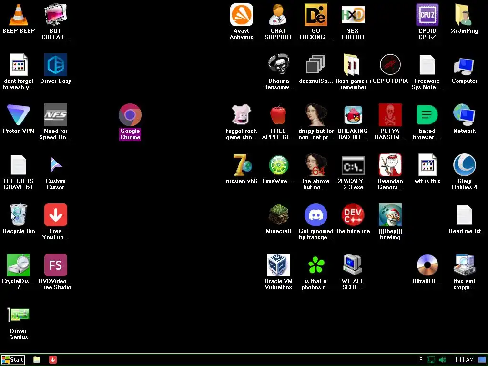Viewport: 488px width, 366px height.
Task: Open CrystalDisk 7 shortcut
Action: (19, 265)
